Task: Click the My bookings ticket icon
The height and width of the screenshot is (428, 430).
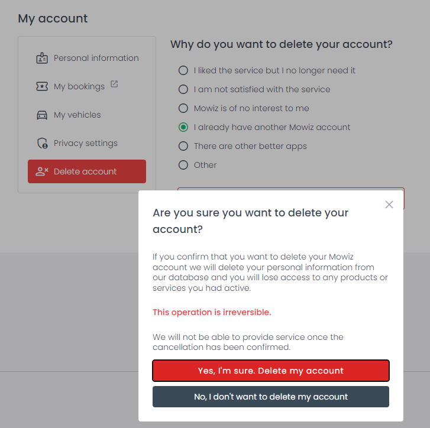Action: click(42, 86)
